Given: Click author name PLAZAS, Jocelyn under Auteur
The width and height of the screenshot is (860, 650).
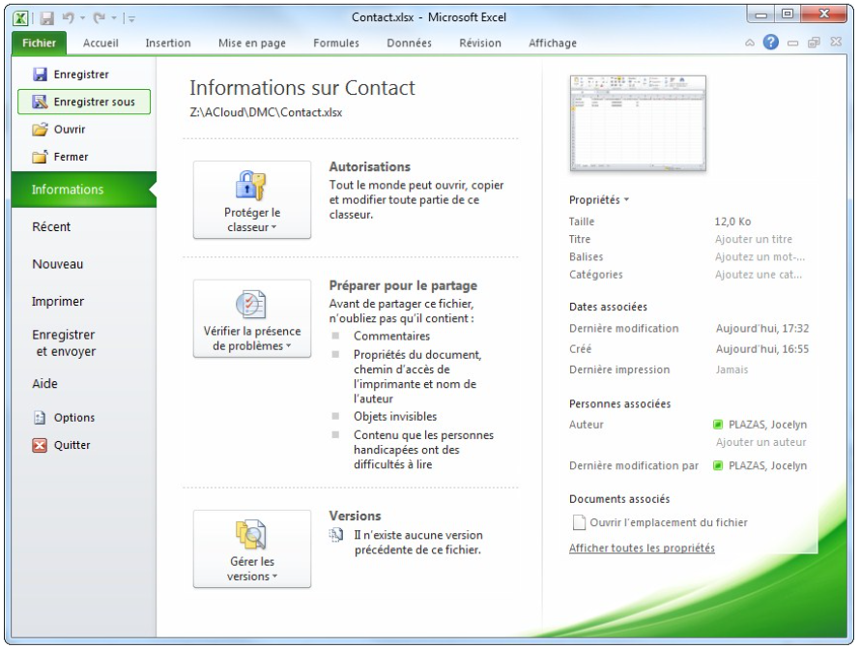Looking at the screenshot, I should (x=768, y=425).
